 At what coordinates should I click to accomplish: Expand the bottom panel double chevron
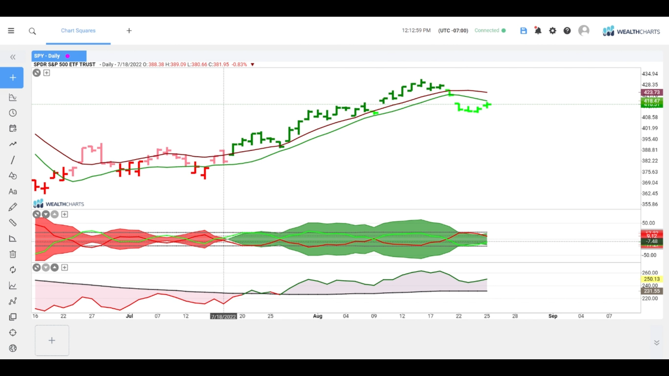pyautogui.click(x=657, y=343)
